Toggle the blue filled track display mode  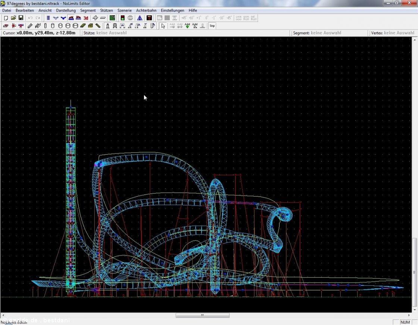point(63,18)
